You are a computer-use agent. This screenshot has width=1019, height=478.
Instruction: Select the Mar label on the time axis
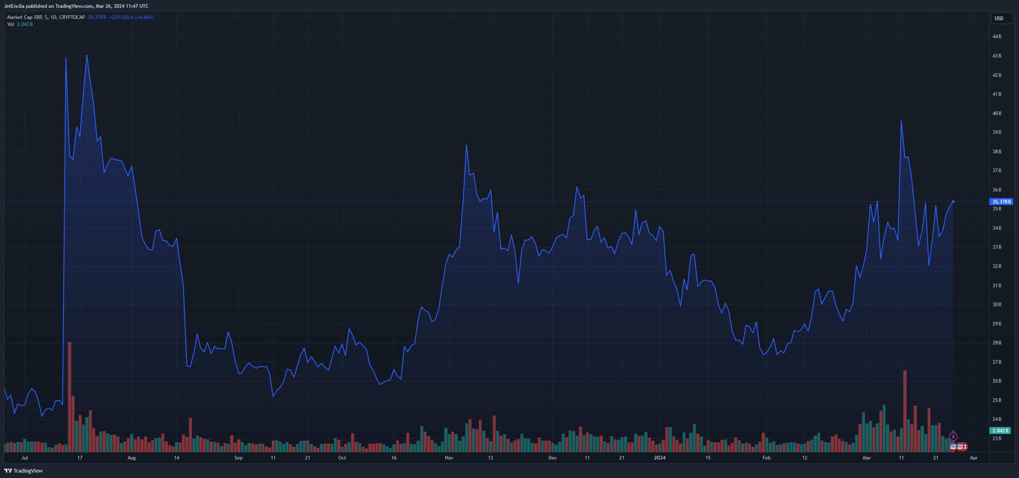coord(866,457)
